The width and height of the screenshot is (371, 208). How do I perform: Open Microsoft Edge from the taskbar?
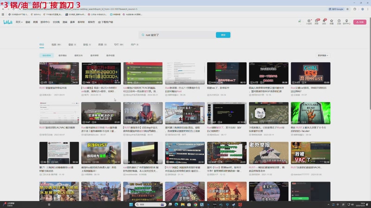coord(176,204)
